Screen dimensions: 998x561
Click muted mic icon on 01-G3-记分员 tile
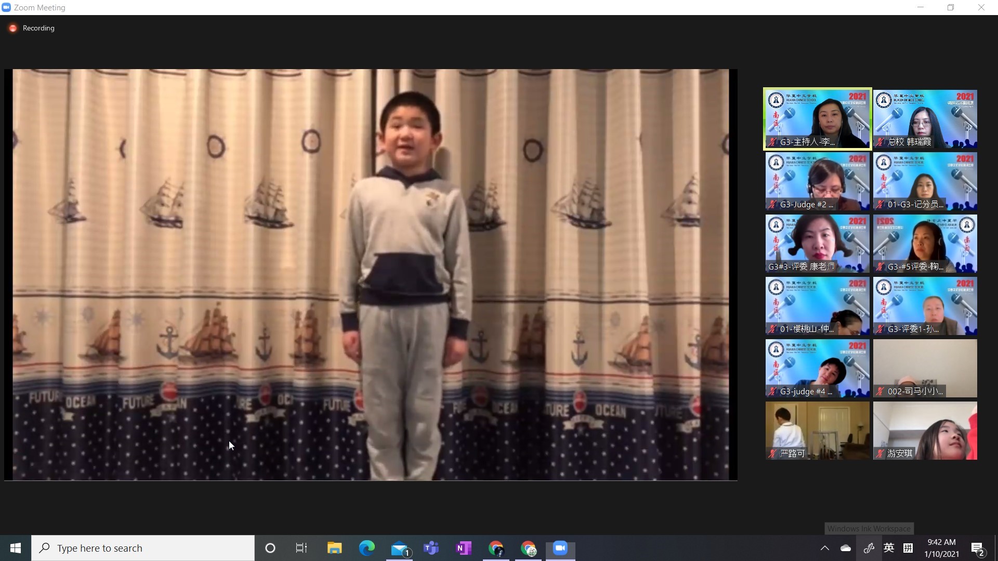[x=881, y=204]
